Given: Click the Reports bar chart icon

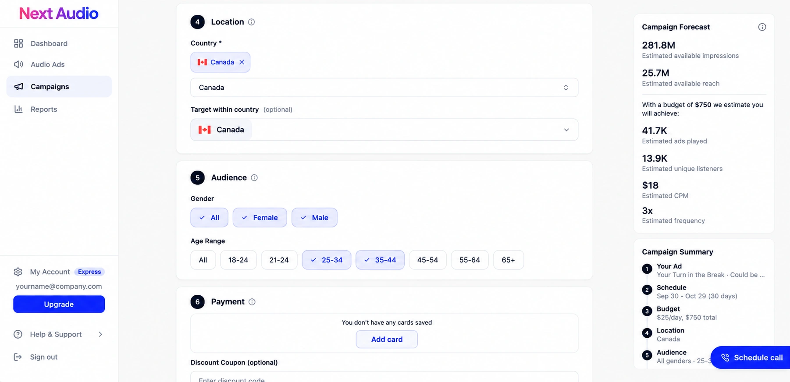Looking at the screenshot, I should pos(18,109).
